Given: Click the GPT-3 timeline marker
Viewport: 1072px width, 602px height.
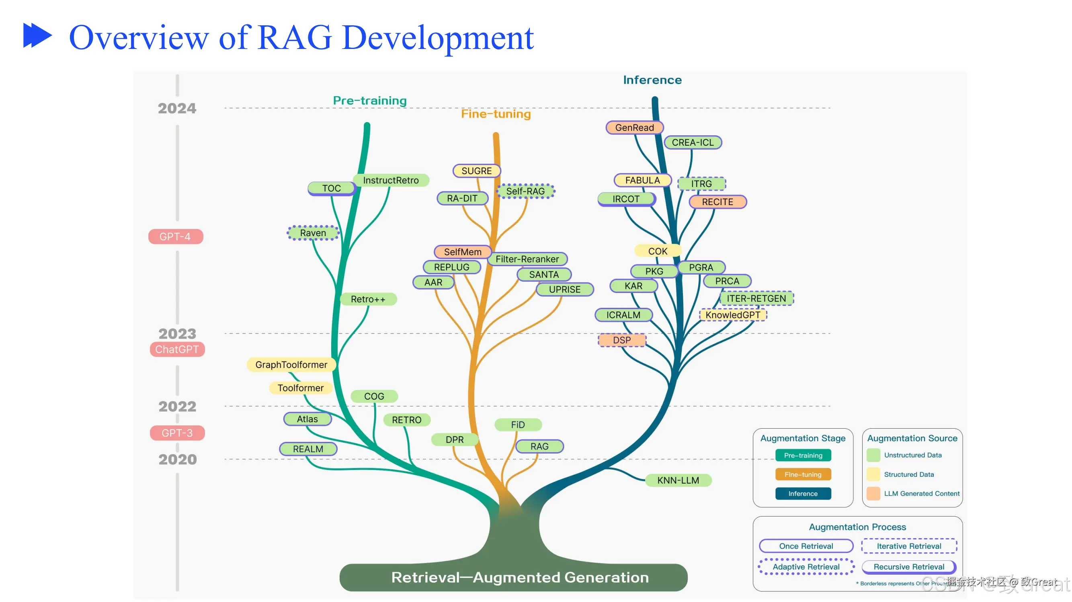Looking at the screenshot, I should [177, 433].
